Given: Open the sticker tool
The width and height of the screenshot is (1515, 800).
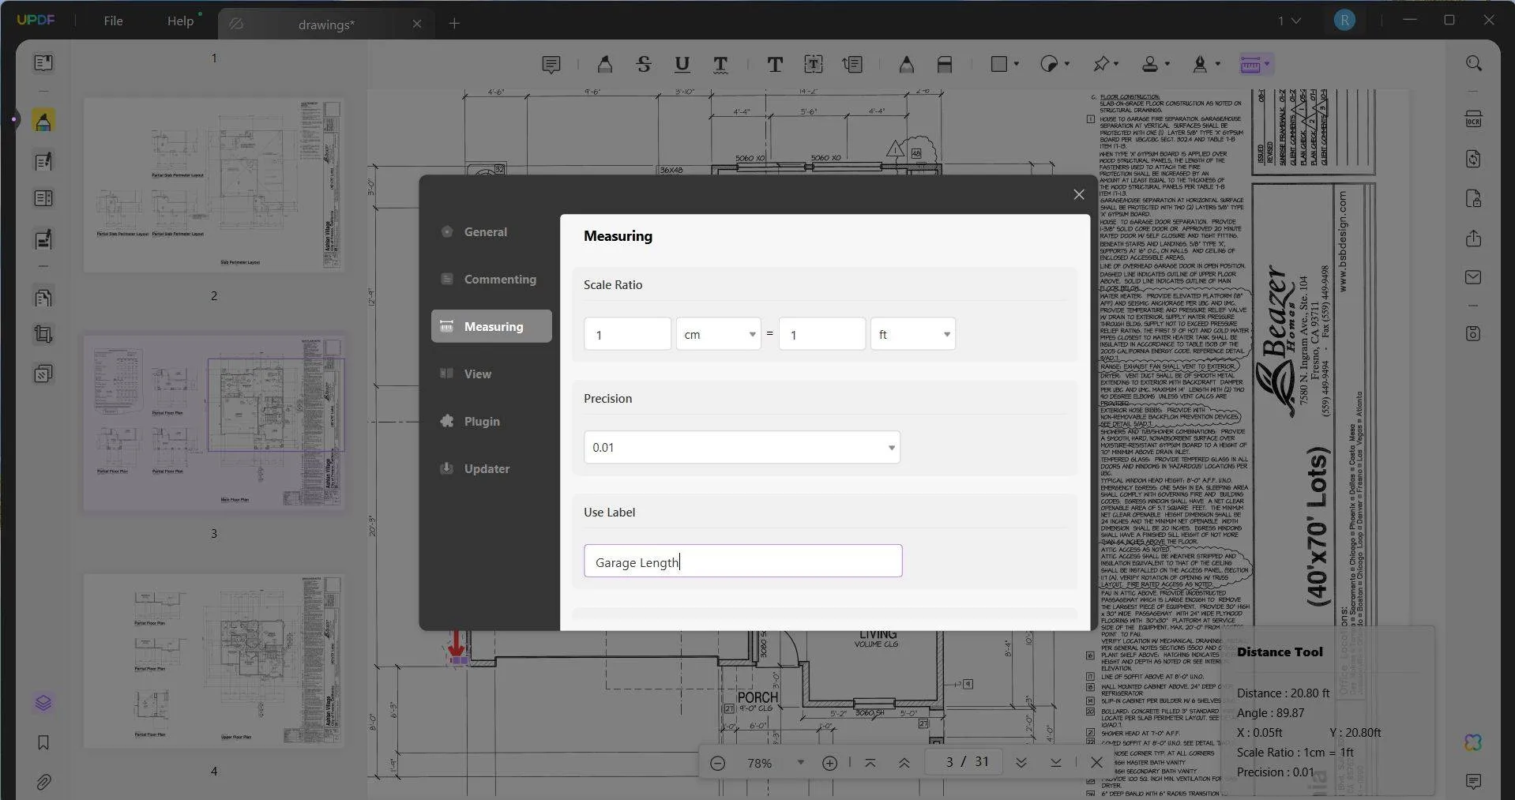Looking at the screenshot, I should [1049, 65].
